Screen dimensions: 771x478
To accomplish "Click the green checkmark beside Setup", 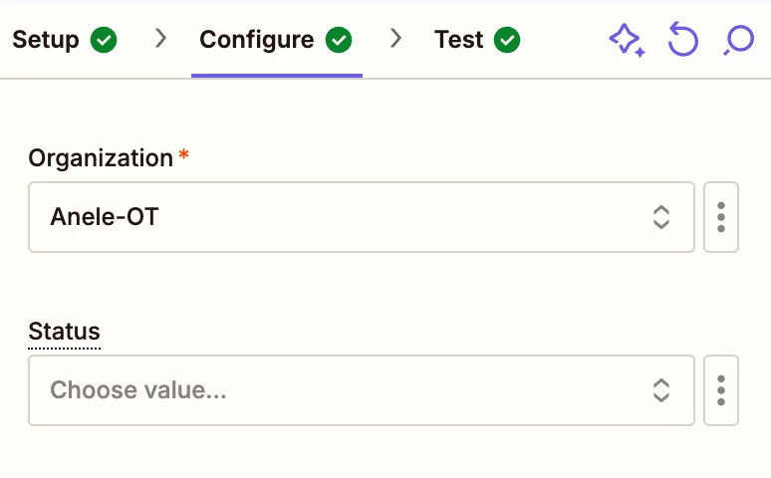I will click(104, 40).
